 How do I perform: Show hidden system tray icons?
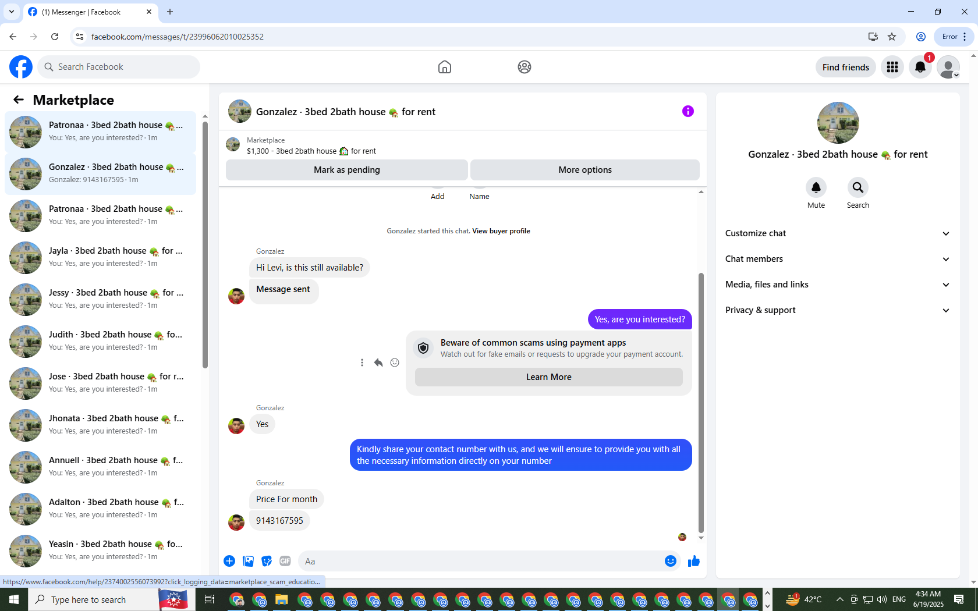point(839,599)
